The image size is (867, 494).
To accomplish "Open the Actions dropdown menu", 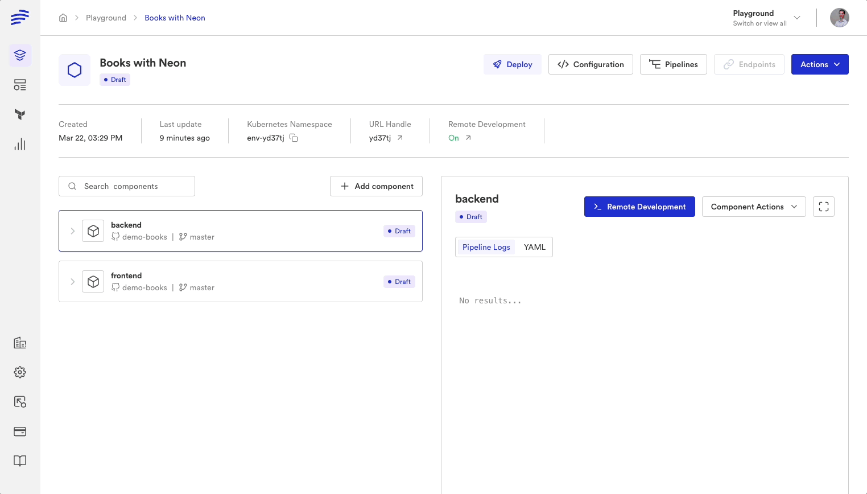I will [x=819, y=64].
